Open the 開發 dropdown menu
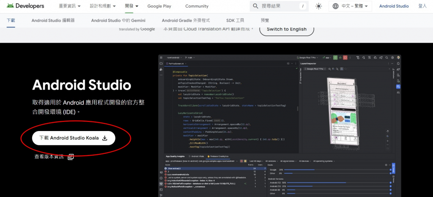 132,6
